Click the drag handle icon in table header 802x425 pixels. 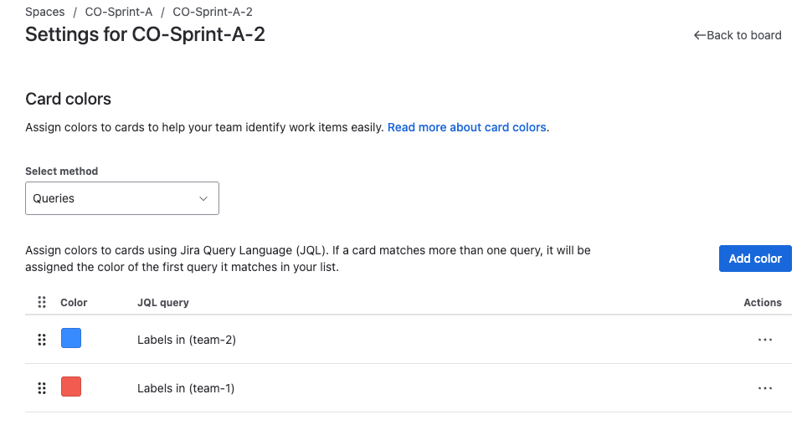tap(42, 302)
